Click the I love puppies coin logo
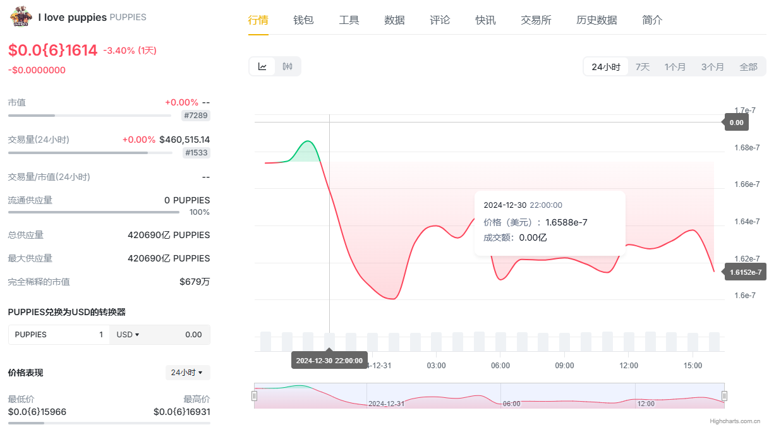Screen dimensions: 781x432 [x=20, y=17]
